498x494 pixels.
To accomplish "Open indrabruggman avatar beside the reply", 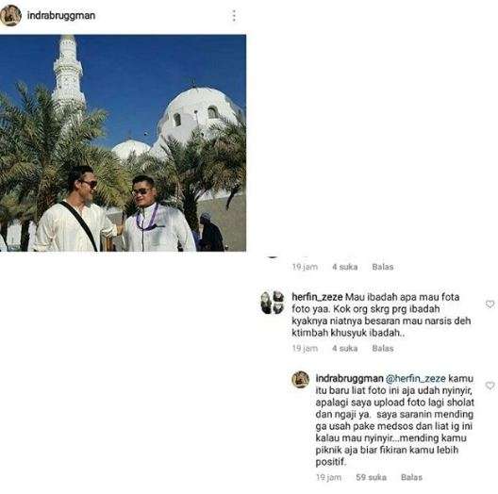I will coord(301,379).
